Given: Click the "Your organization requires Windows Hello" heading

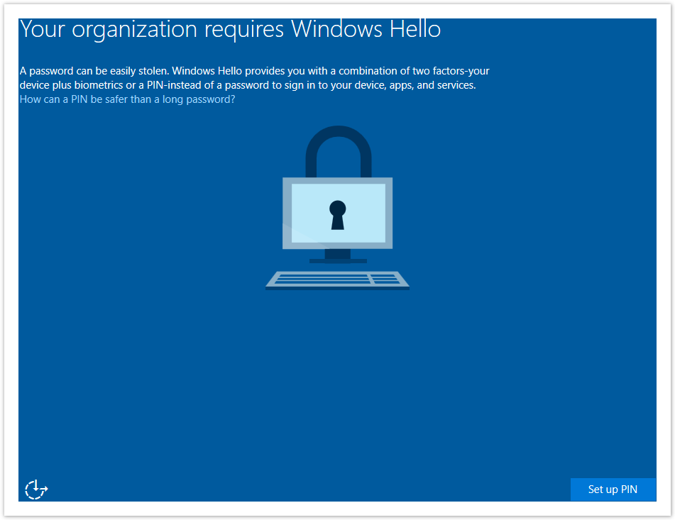Looking at the screenshot, I should (x=230, y=29).
